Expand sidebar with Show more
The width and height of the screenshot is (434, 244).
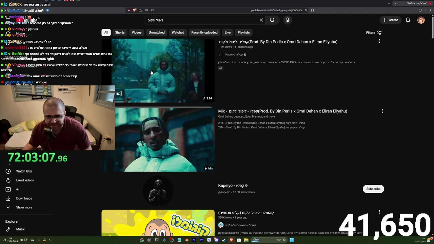pos(24,207)
